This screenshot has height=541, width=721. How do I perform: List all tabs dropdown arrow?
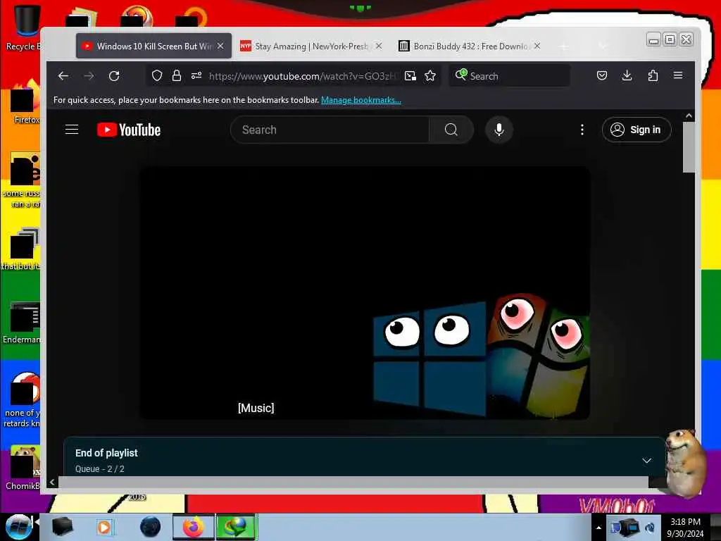[x=603, y=46]
